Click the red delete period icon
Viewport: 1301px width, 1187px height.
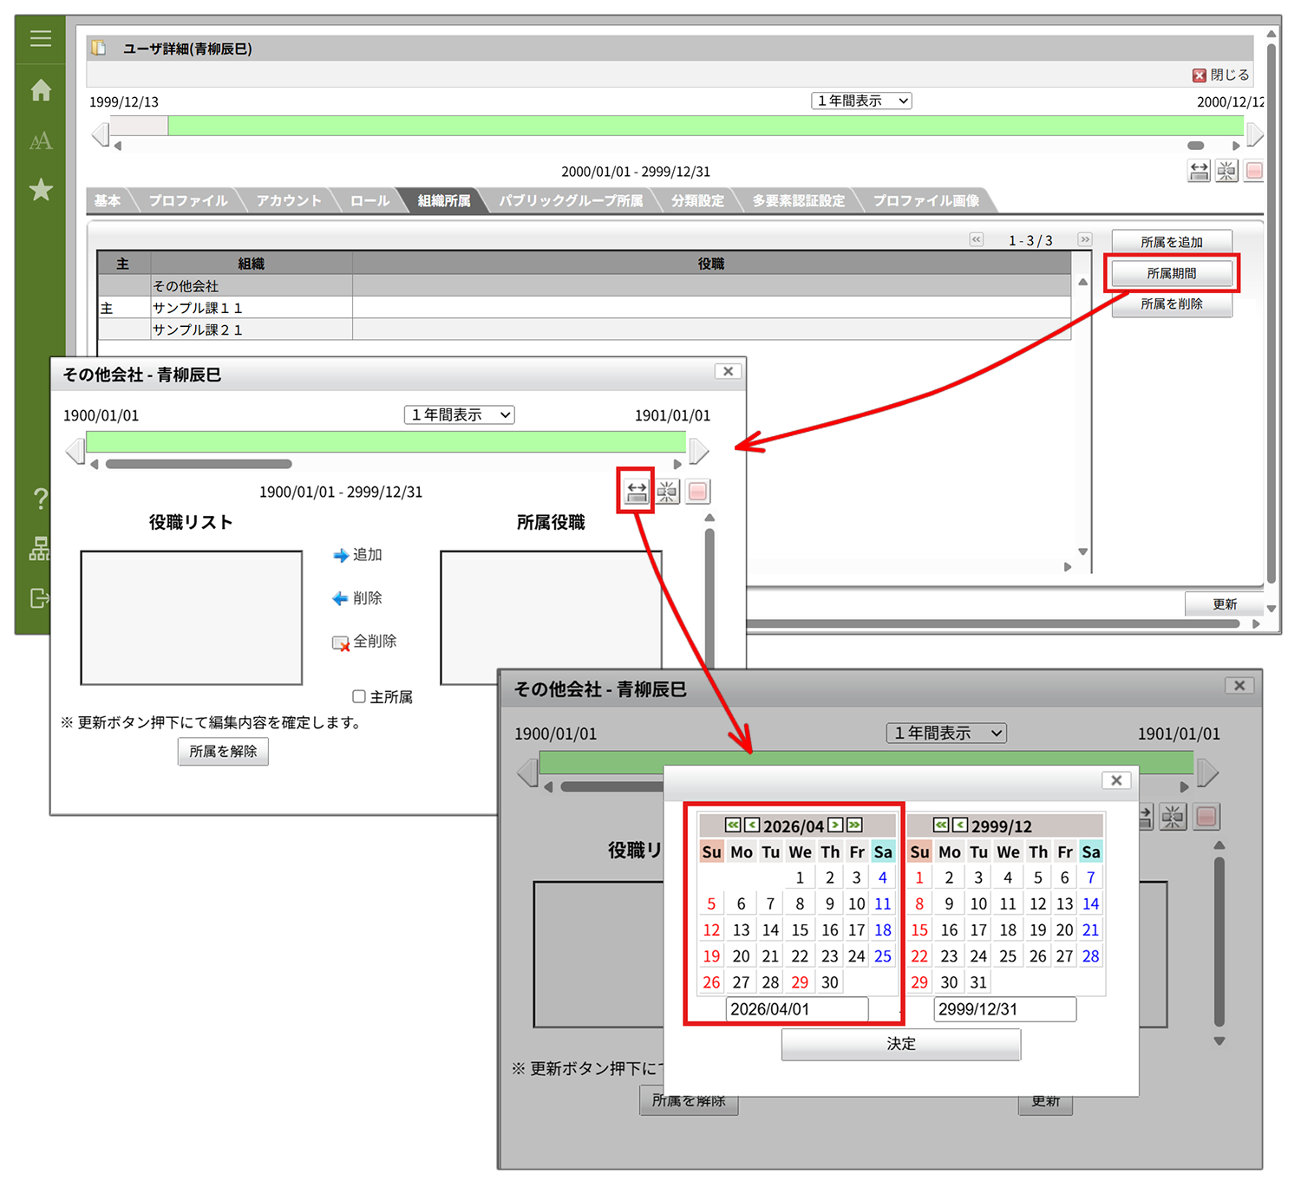[x=697, y=492]
